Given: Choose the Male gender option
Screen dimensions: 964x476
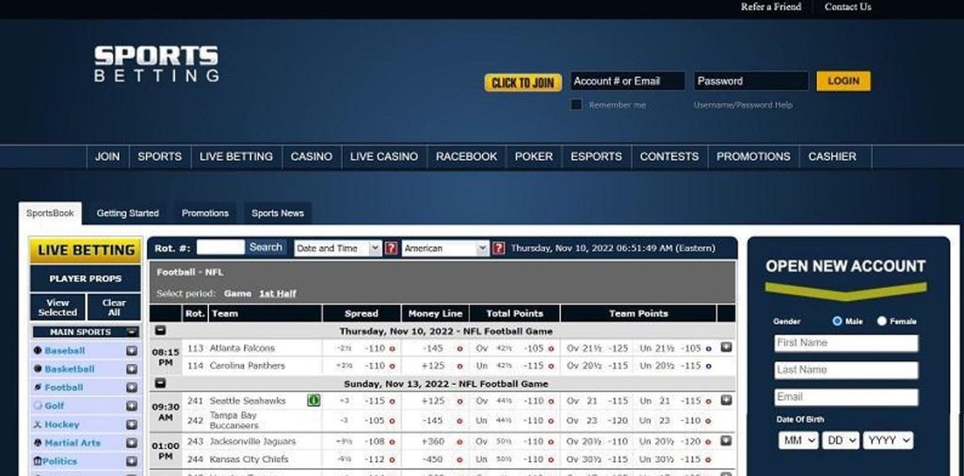Looking at the screenshot, I should click(x=837, y=321).
